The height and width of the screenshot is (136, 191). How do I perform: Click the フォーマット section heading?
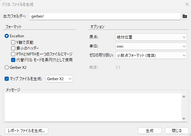(13, 27)
